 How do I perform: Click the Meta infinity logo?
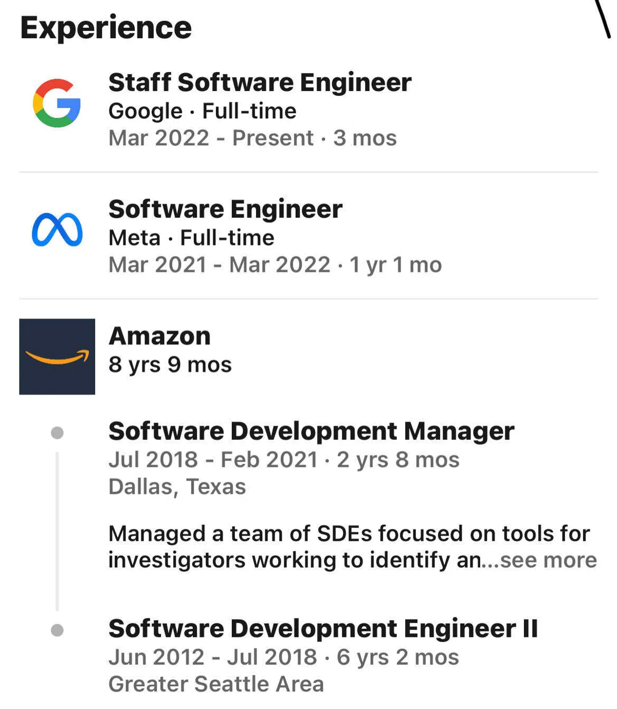tap(57, 229)
